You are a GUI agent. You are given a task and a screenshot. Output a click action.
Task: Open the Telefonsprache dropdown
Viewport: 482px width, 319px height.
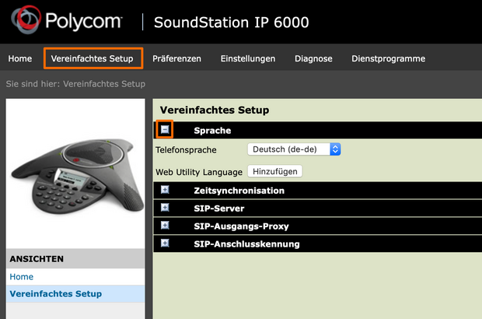tap(294, 149)
